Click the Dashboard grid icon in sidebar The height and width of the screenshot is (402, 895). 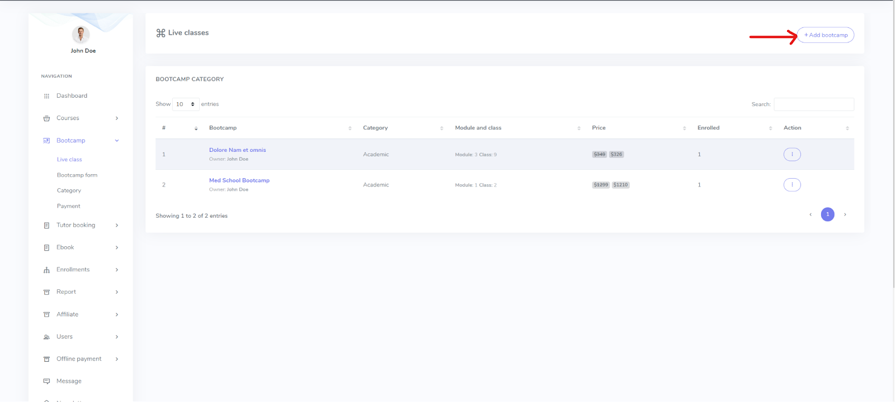coord(46,96)
